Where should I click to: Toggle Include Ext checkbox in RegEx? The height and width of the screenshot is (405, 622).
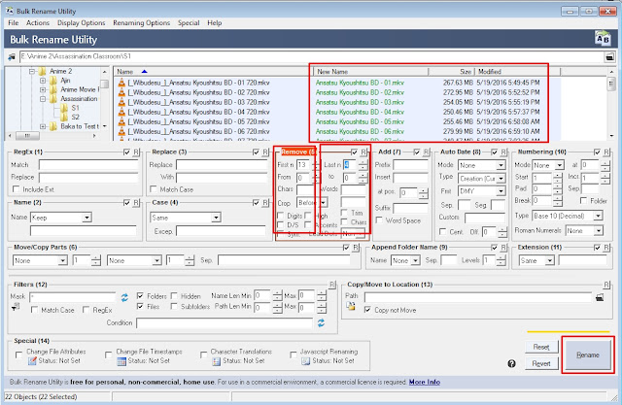pyautogui.click(x=16, y=189)
